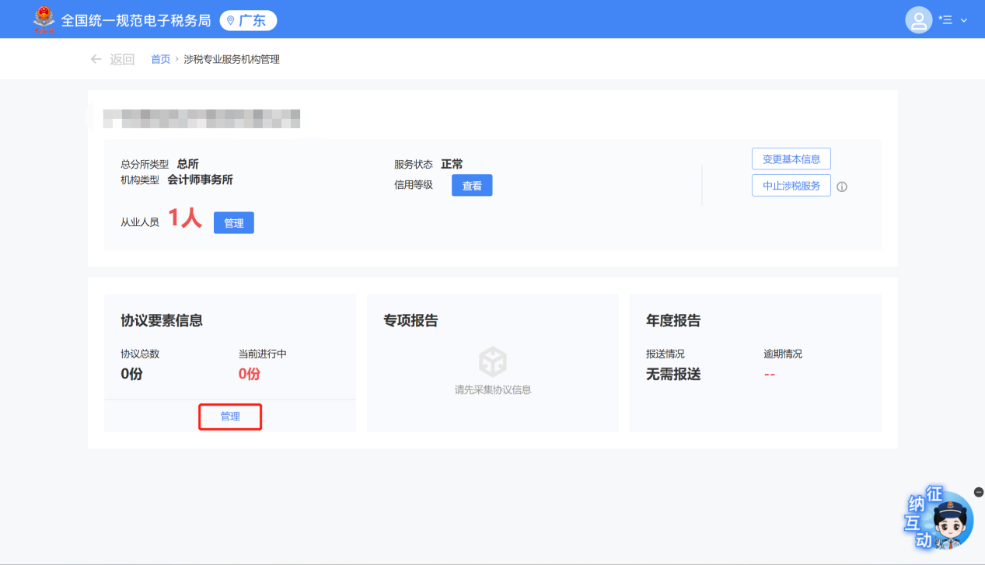Click the 返回 back arrow
The width and height of the screenshot is (985, 565).
pos(96,59)
